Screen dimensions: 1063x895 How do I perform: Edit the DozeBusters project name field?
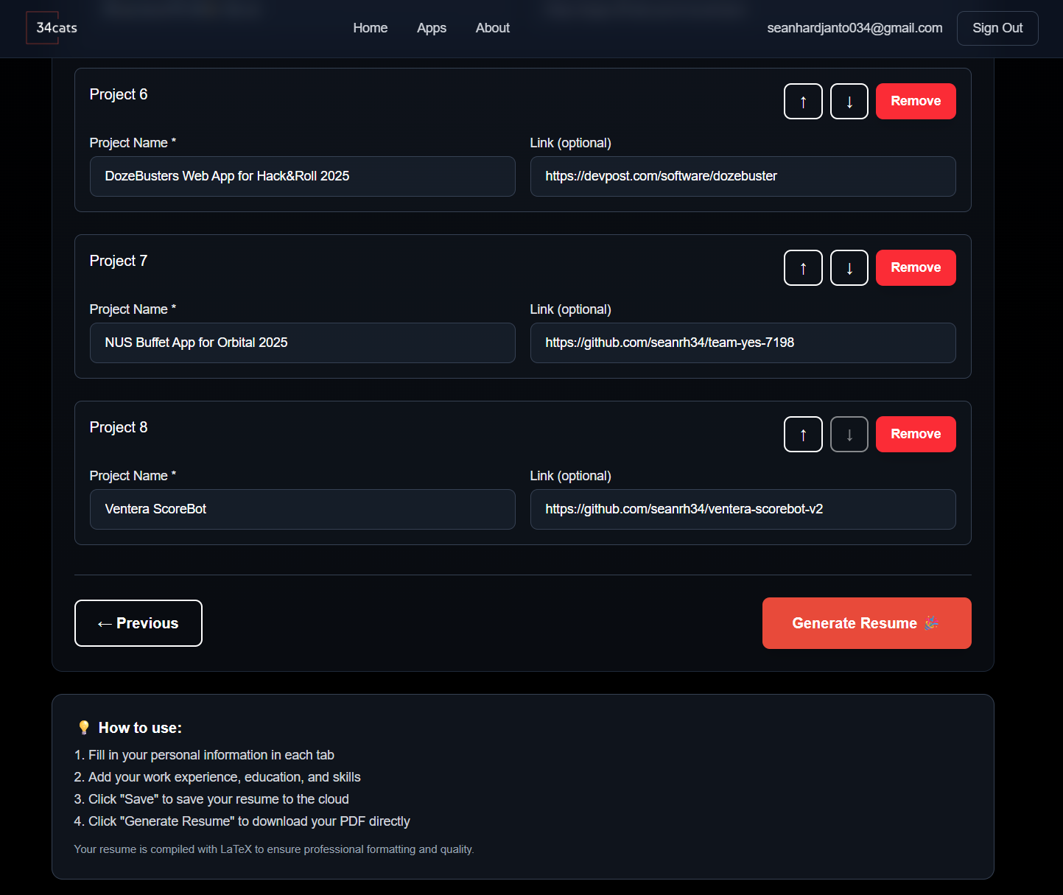(302, 177)
